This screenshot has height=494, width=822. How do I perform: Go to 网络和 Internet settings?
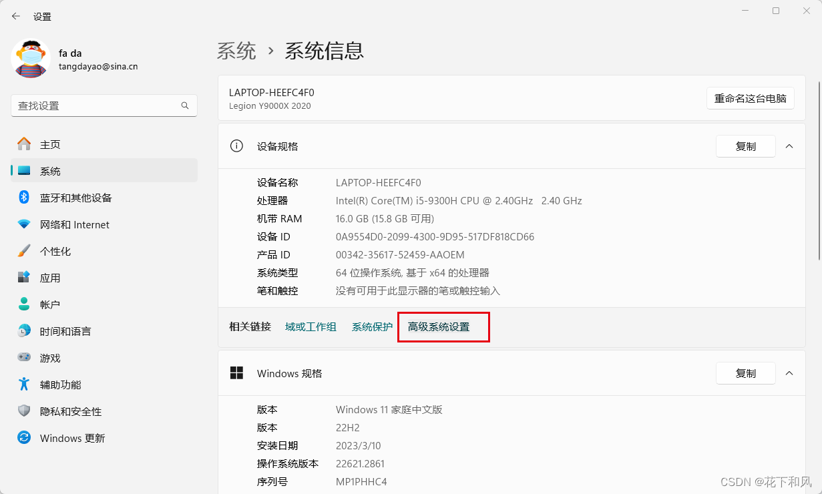(104, 224)
